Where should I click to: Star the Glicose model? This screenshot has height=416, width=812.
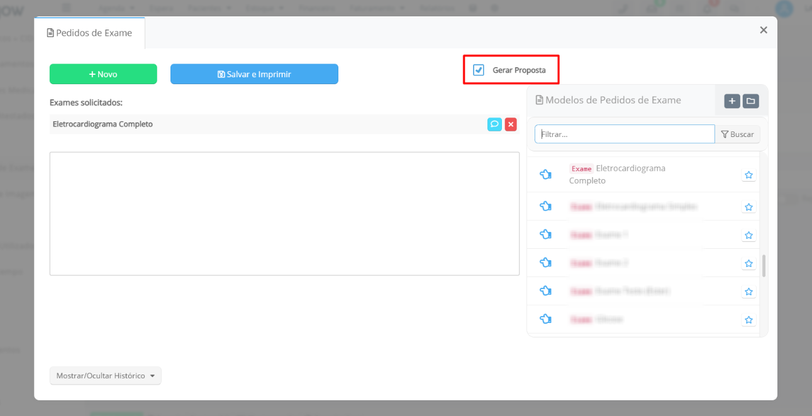point(748,320)
